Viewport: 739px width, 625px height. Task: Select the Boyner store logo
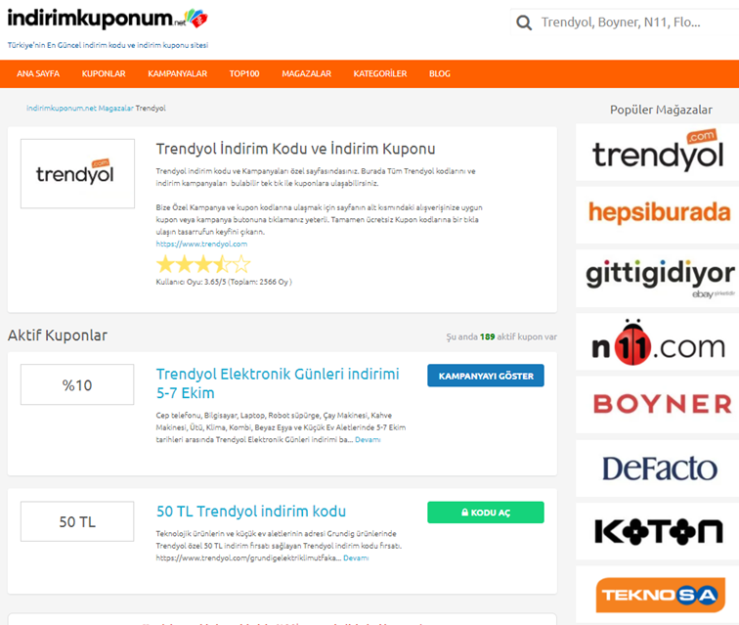pyautogui.click(x=657, y=405)
